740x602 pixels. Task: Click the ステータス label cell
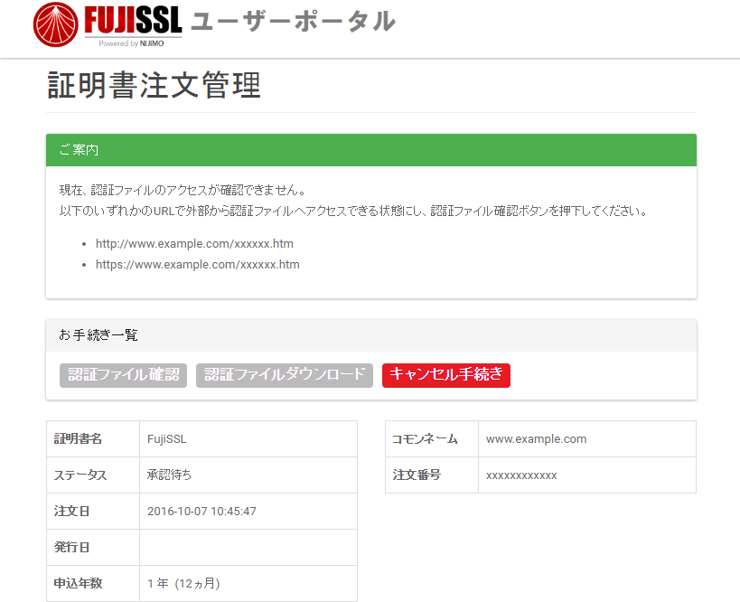[93, 475]
